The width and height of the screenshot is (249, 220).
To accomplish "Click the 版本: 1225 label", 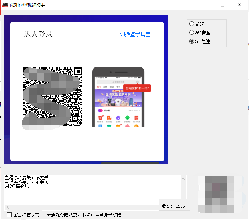I will pyautogui.click(x=173, y=206).
